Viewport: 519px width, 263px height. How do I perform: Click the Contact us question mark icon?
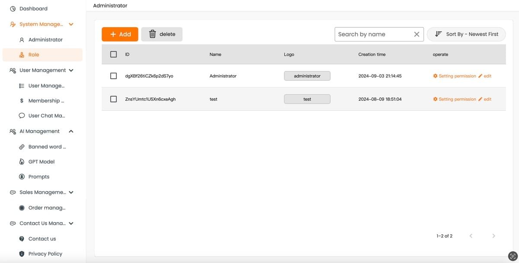point(22,239)
